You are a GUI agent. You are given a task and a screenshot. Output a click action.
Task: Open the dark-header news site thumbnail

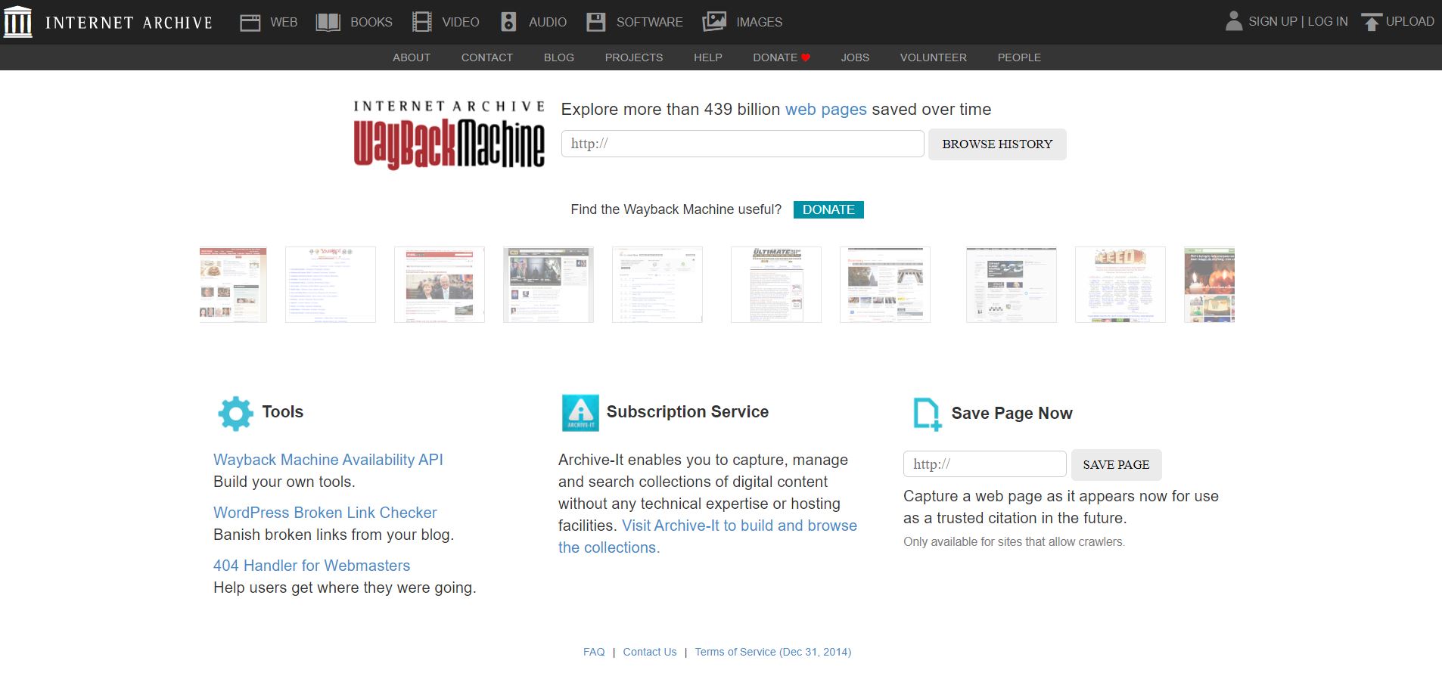pyautogui.click(x=549, y=284)
